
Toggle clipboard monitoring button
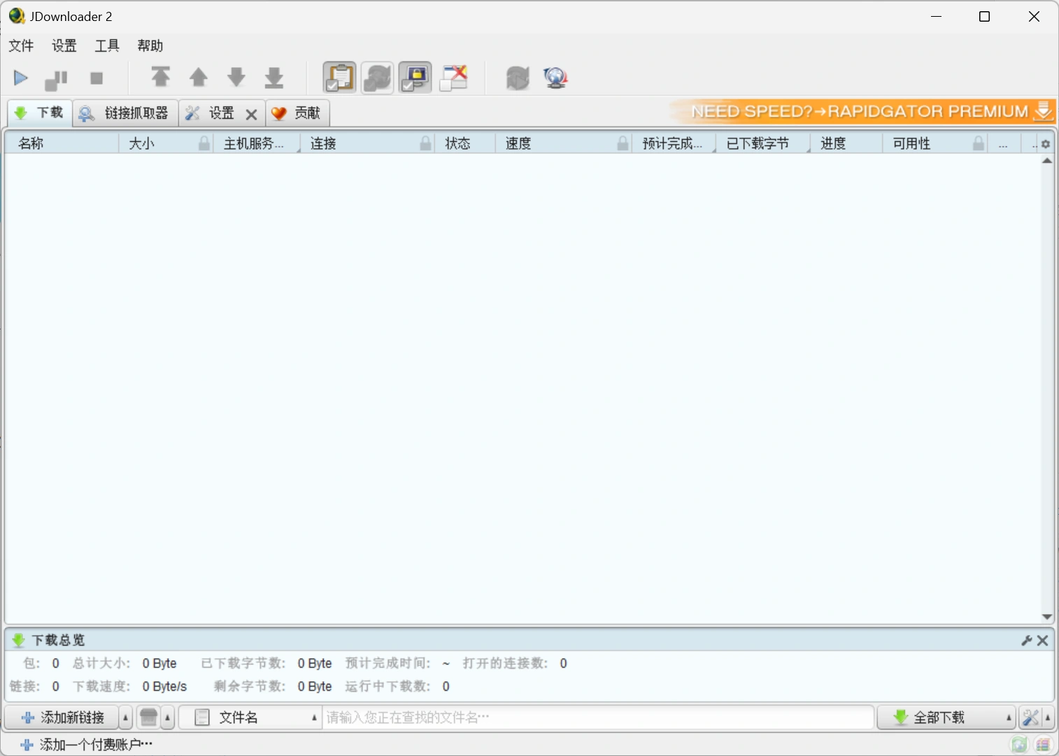point(339,78)
